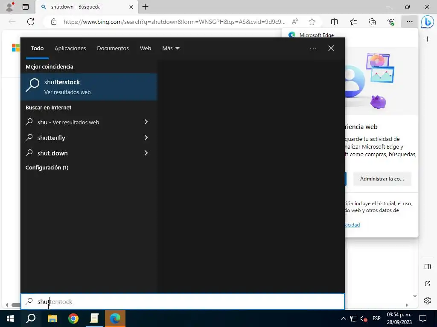437x327 pixels.
Task: Switch to Microsoft Edge on taskbar
Action: tap(115, 318)
